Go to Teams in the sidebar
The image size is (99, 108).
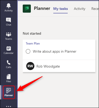pos(9,36)
